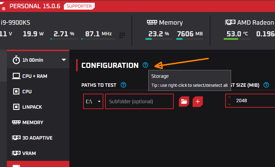Viewport: 275px width, 167px height.
Task: Expand the 1h 00min duration dropdown
Action: [x=64, y=60]
